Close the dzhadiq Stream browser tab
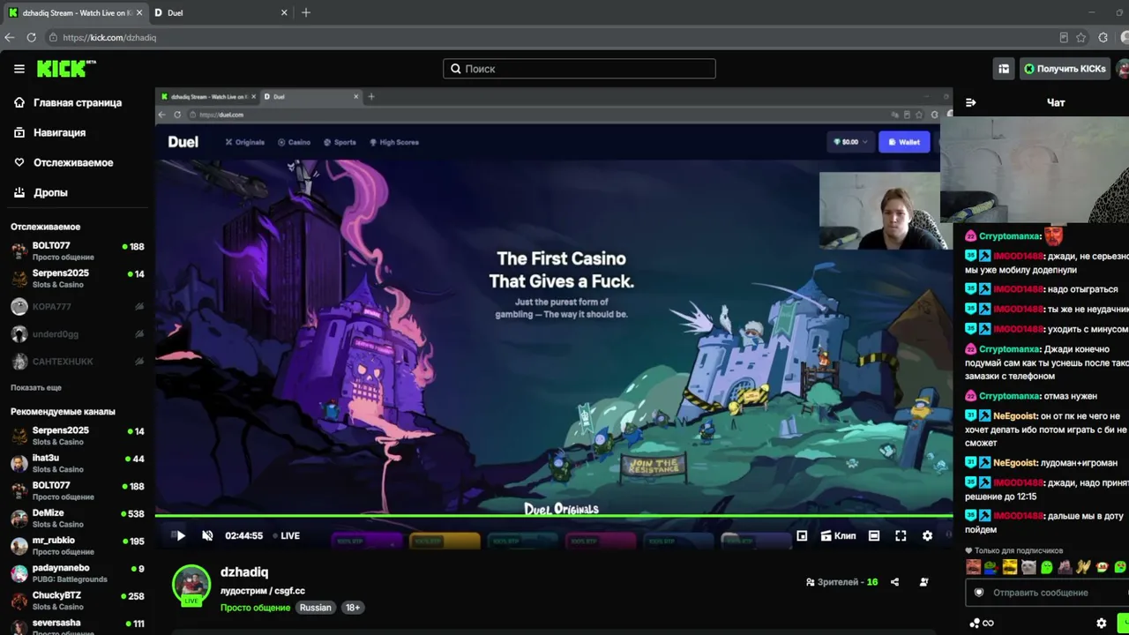The width and height of the screenshot is (1129, 635). (x=138, y=12)
